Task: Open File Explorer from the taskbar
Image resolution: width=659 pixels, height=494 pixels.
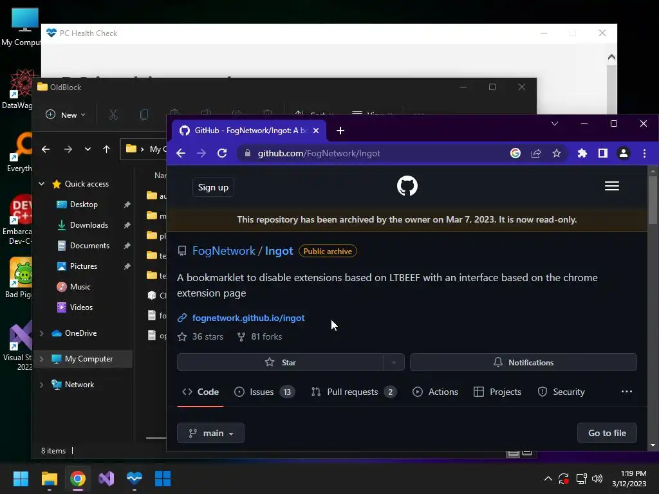Action: tap(49, 479)
